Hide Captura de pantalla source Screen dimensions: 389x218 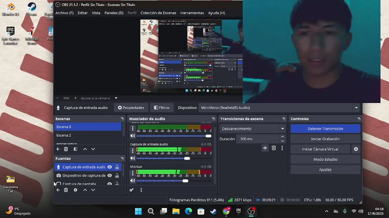click(x=110, y=184)
